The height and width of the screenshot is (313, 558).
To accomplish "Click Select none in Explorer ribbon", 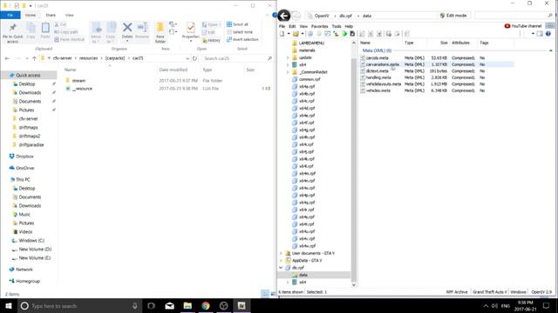I will 239,32.
